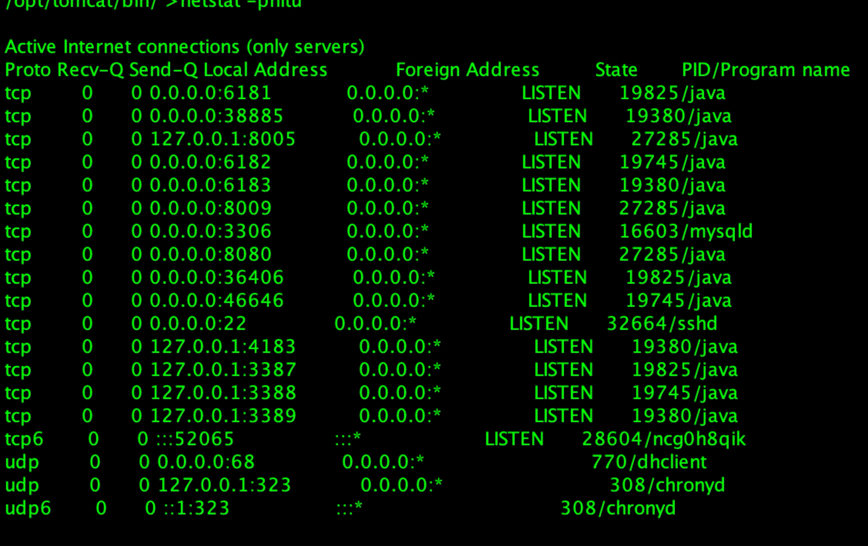Click local address 0.0.0.0:6181
Image resolution: width=868 pixels, height=546 pixels.
tap(210, 93)
